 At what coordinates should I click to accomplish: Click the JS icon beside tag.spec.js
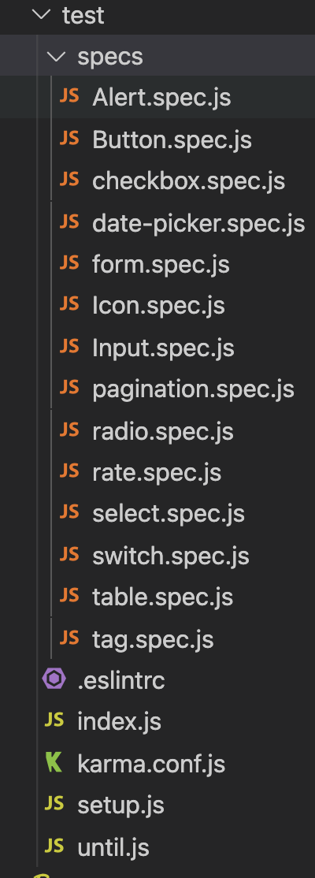(x=69, y=638)
